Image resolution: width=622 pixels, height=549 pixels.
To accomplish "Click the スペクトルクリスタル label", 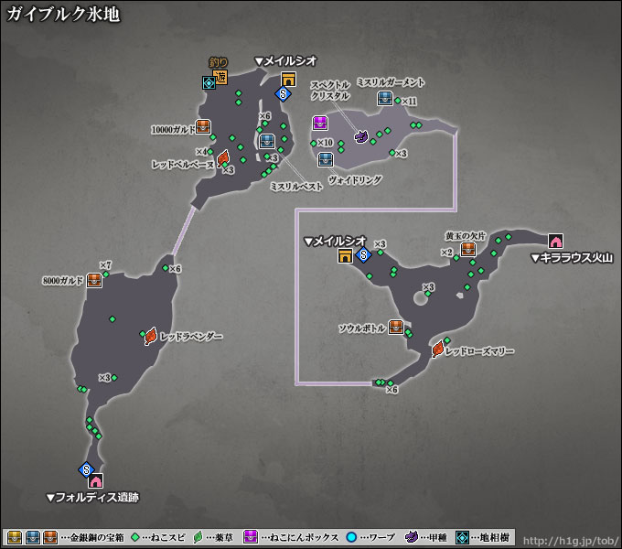I will point(330,91).
